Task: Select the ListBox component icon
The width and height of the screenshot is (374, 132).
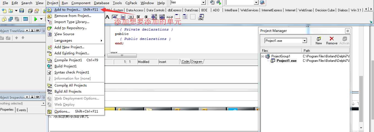Action: point(154,17)
